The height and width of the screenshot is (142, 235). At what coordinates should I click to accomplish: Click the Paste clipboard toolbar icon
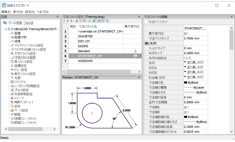click(84, 21)
